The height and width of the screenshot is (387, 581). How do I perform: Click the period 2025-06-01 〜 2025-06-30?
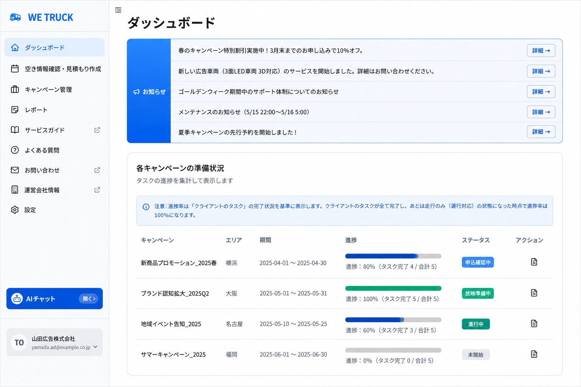293,355
